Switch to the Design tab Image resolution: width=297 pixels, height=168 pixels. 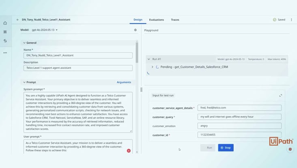click(x=138, y=20)
